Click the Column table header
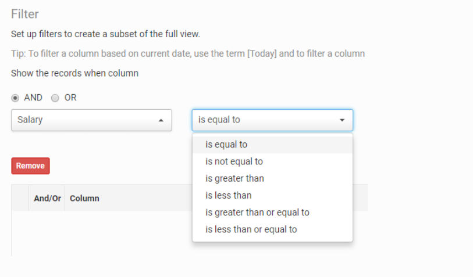Image resolution: width=473 pixels, height=277 pixels. pos(84,199)
